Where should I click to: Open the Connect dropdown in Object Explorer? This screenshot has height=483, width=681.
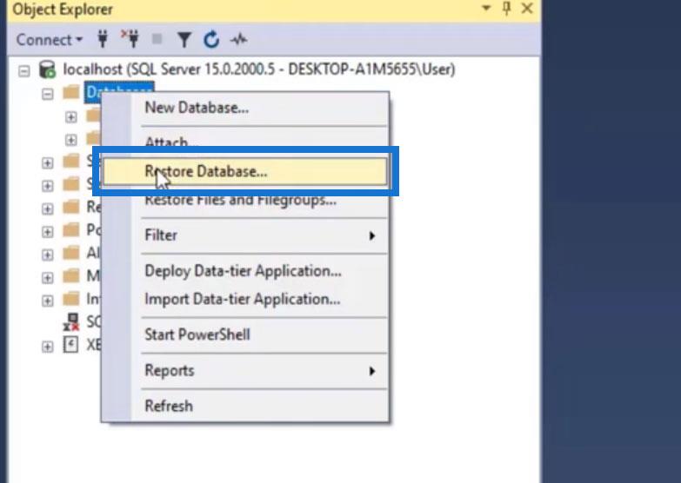click(x=49, y=40)
